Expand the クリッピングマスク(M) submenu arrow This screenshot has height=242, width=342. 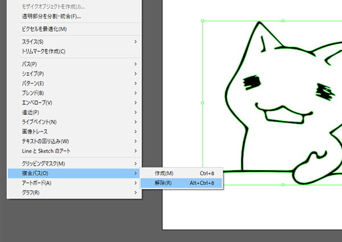(x=136, y=163)
